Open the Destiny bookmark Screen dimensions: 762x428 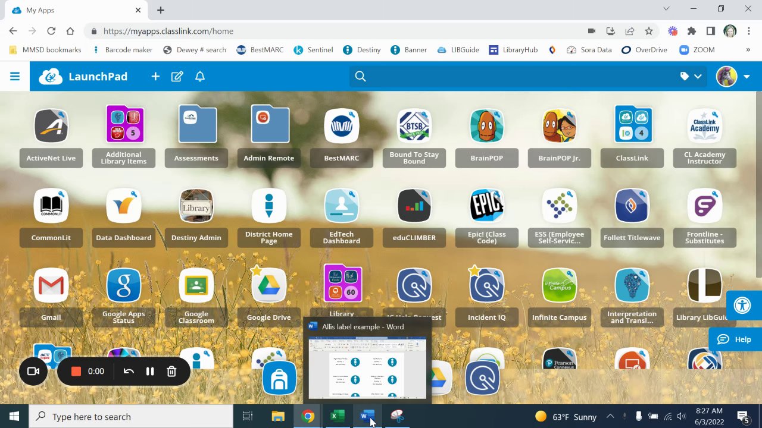tap(362, 50)
